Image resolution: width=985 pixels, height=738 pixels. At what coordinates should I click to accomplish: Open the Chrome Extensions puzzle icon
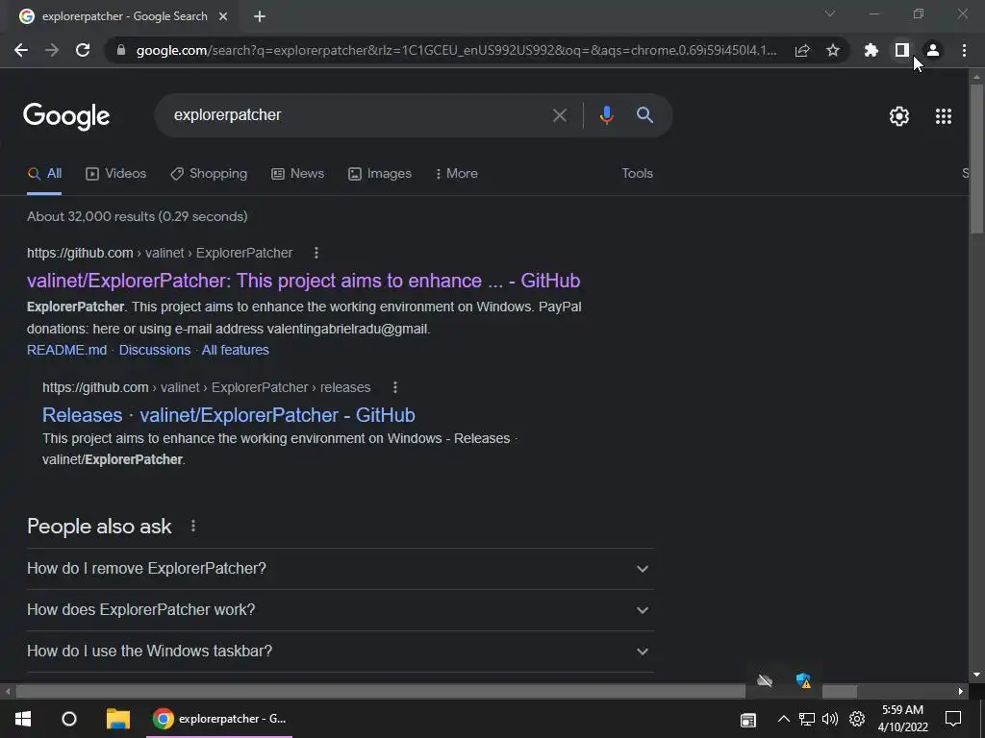pyautogui.click(x=871, y=50)
